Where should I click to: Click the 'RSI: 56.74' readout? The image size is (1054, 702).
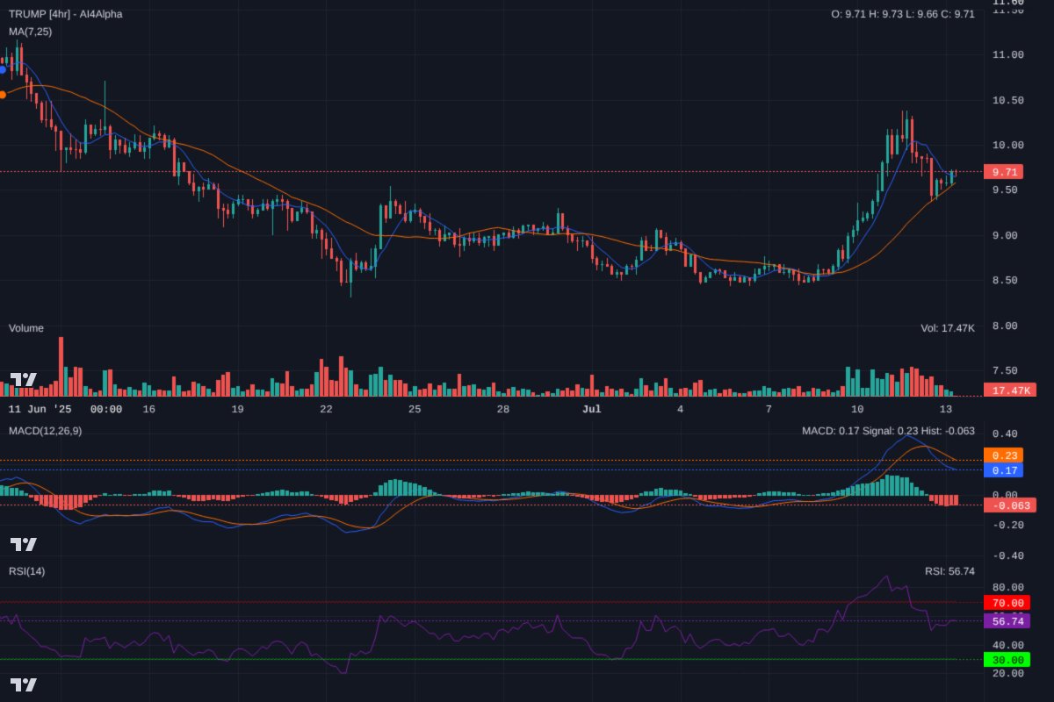click(x=949, y=571)
